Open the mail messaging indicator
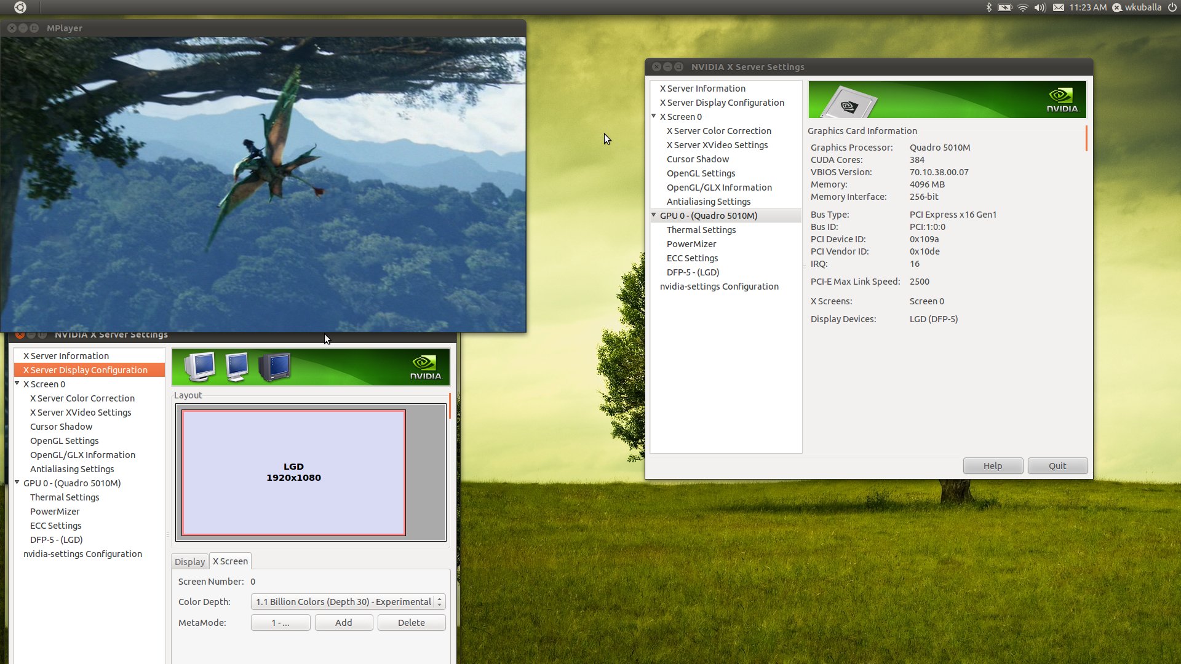Image resolution: width=1181 pixels, height=664 pixels. [1059, 7]
